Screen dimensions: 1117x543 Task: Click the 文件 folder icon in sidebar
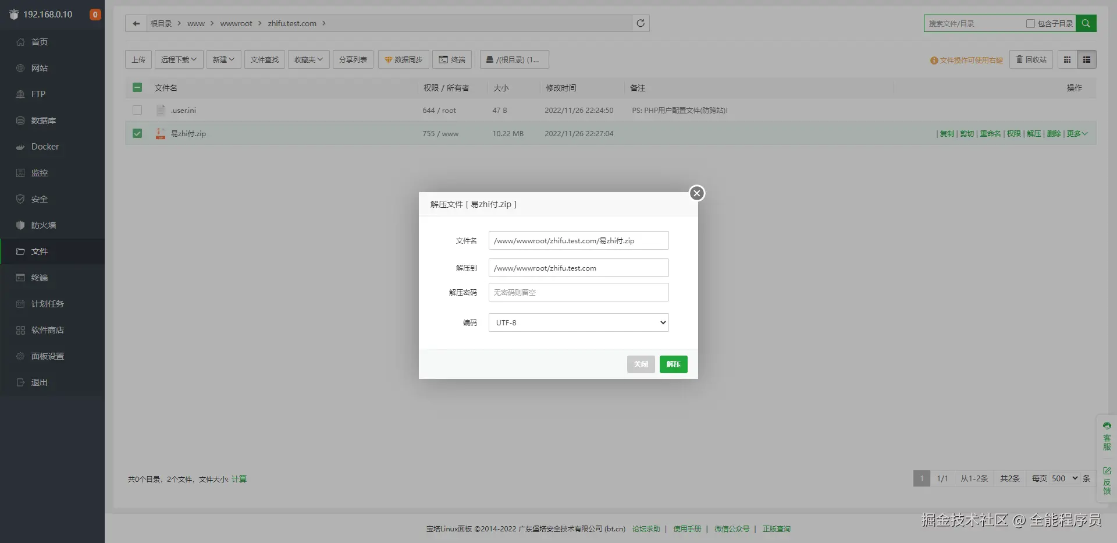pyautogui.click(x=20, y=251)
